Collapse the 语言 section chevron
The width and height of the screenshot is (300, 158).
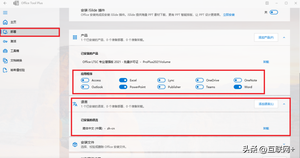pos(284,104)
